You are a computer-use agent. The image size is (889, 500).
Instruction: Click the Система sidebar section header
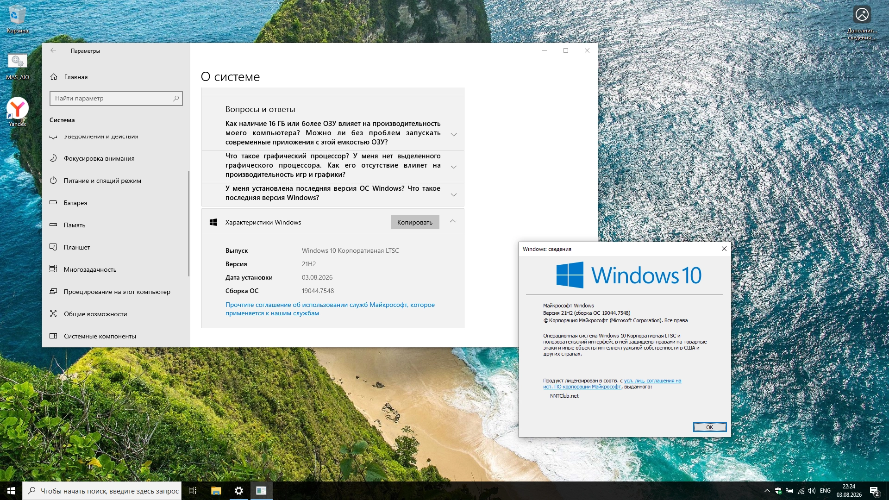click(62, 120)
